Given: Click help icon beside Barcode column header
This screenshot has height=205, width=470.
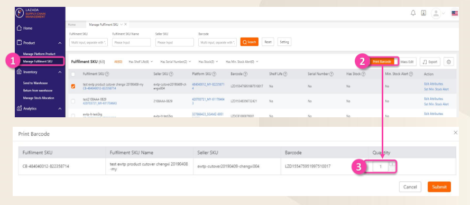Looking at the screenshot, I should tap(245, 74).
